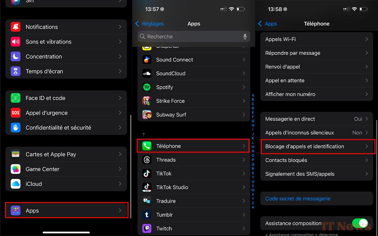Image resolution: width=378 pixels, height=236 pixels.
Task: Open the iCloud icon
Action: click(15, 184)
